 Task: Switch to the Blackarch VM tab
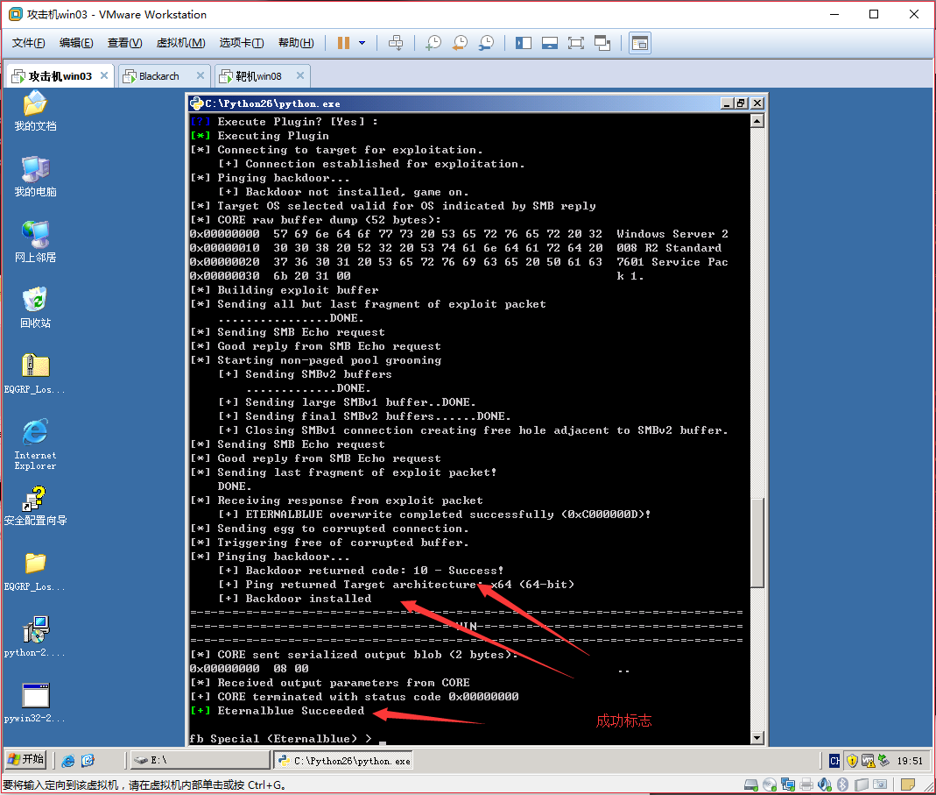158,76
